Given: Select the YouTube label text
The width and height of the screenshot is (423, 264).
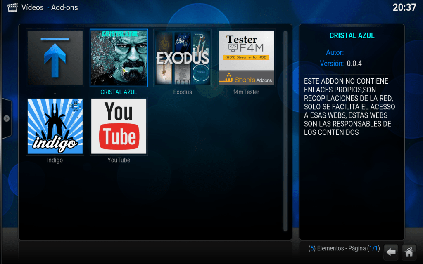Looking at the screenshot, I should point(119,160).
